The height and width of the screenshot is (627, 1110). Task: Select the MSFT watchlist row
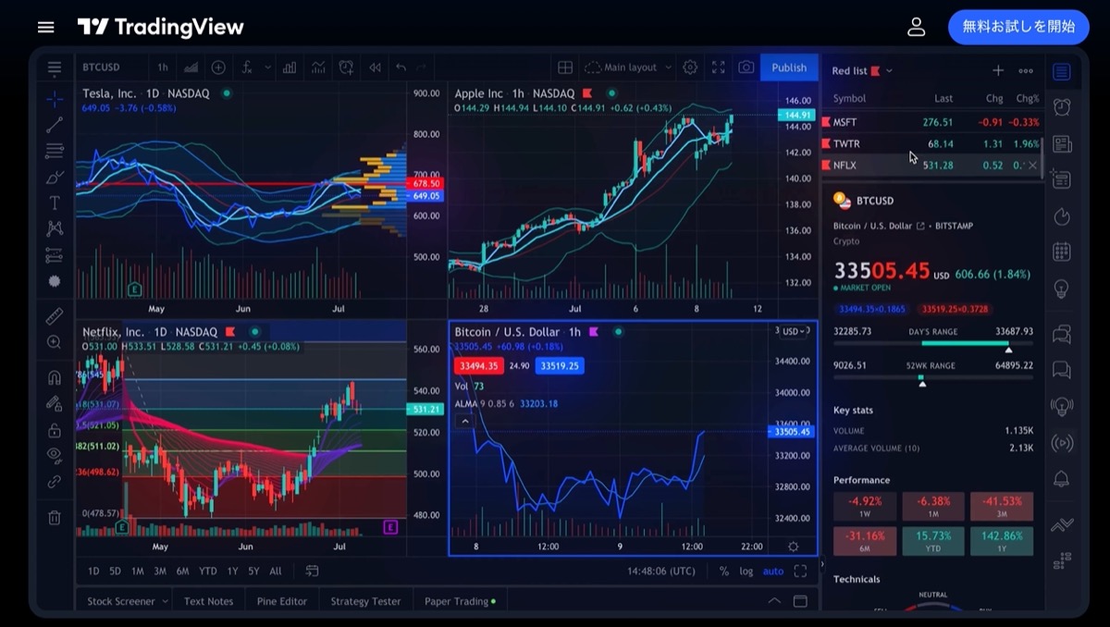931,122
